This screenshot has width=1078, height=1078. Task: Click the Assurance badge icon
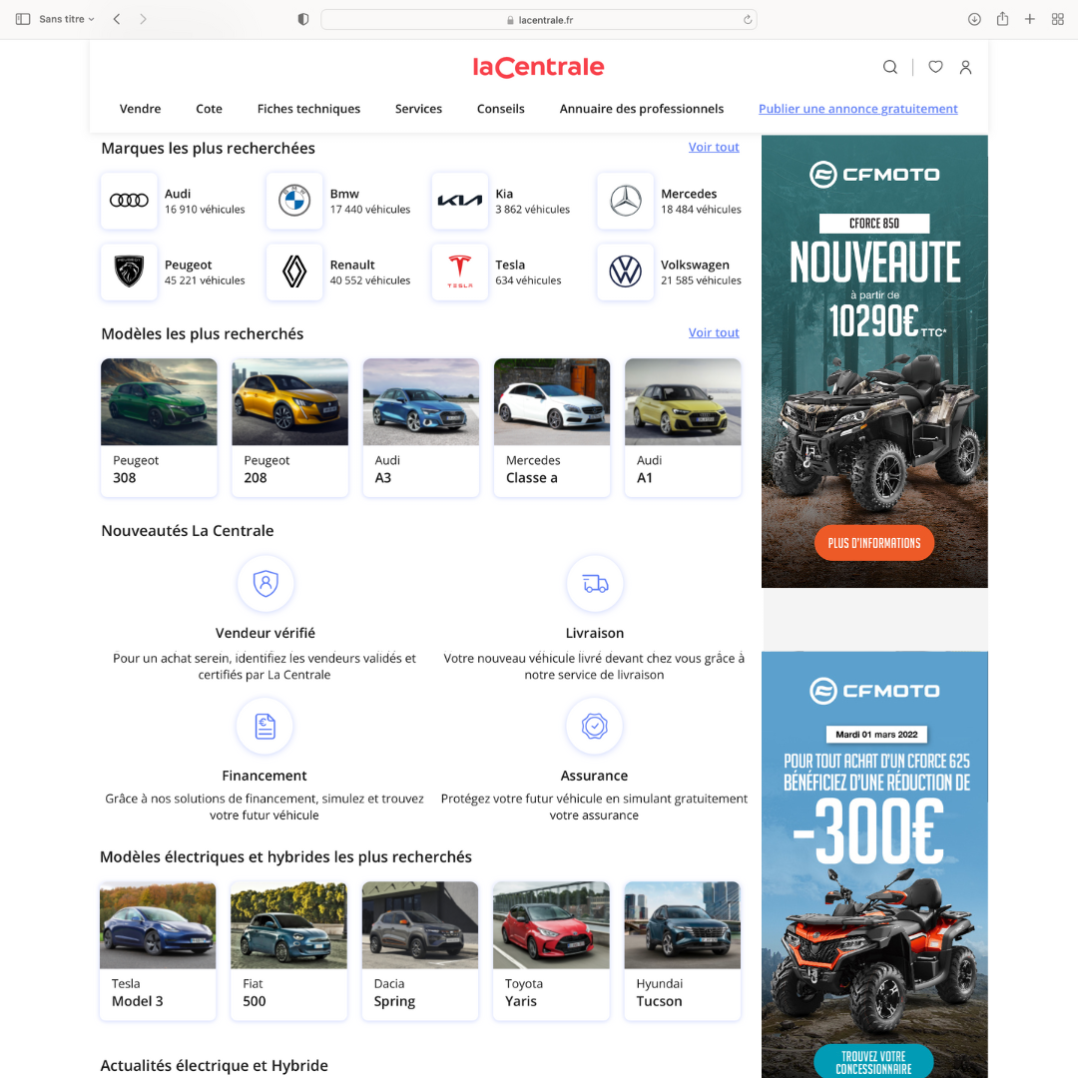point(595,727)
